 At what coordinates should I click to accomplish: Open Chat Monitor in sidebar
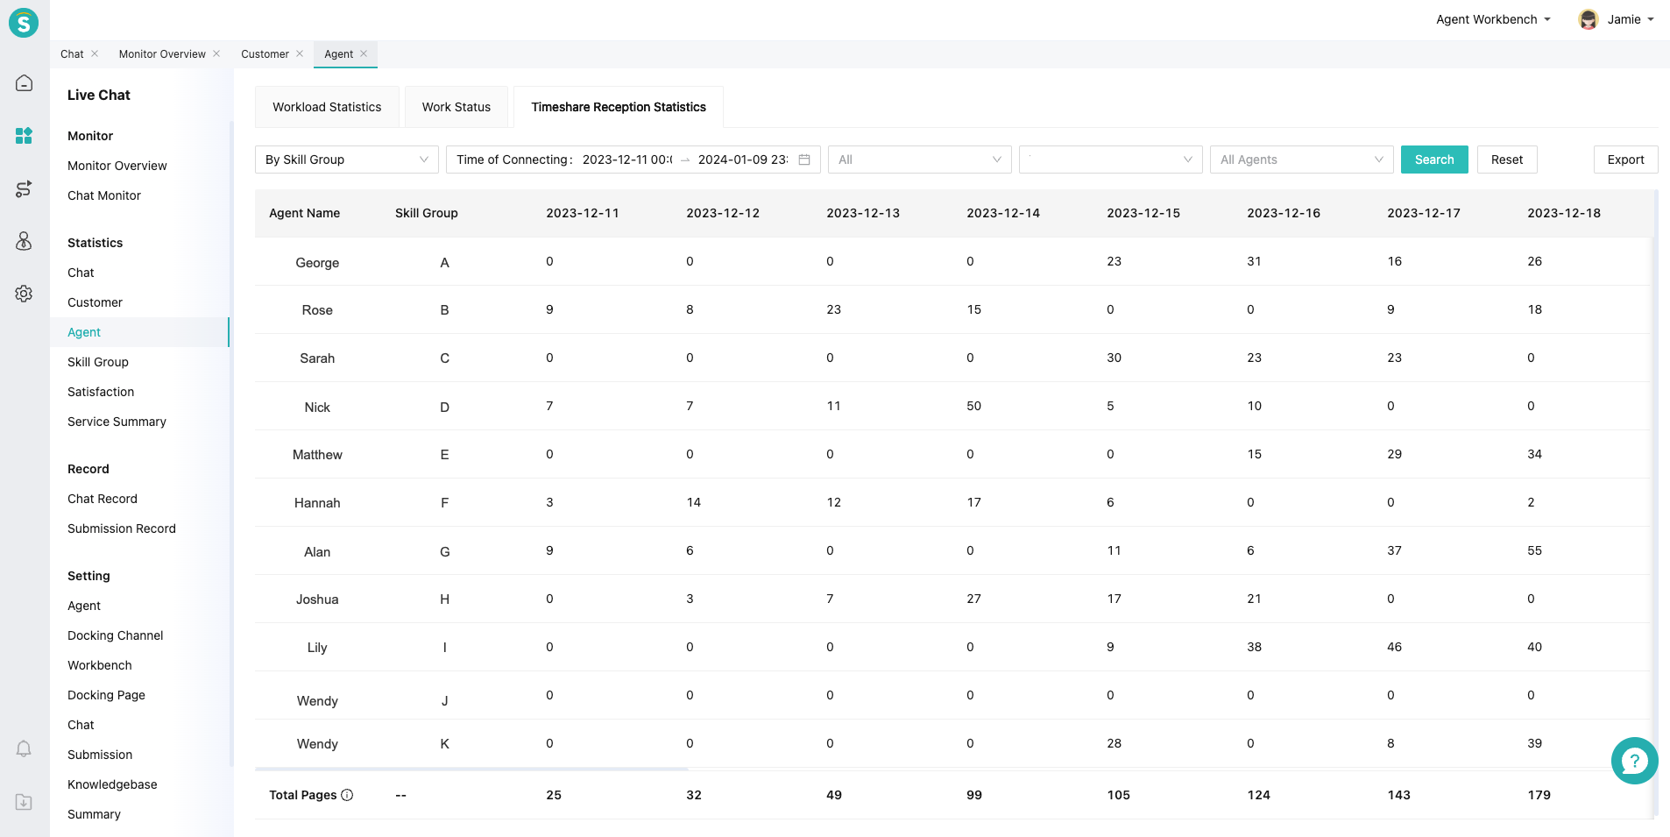tap(104, 195)
